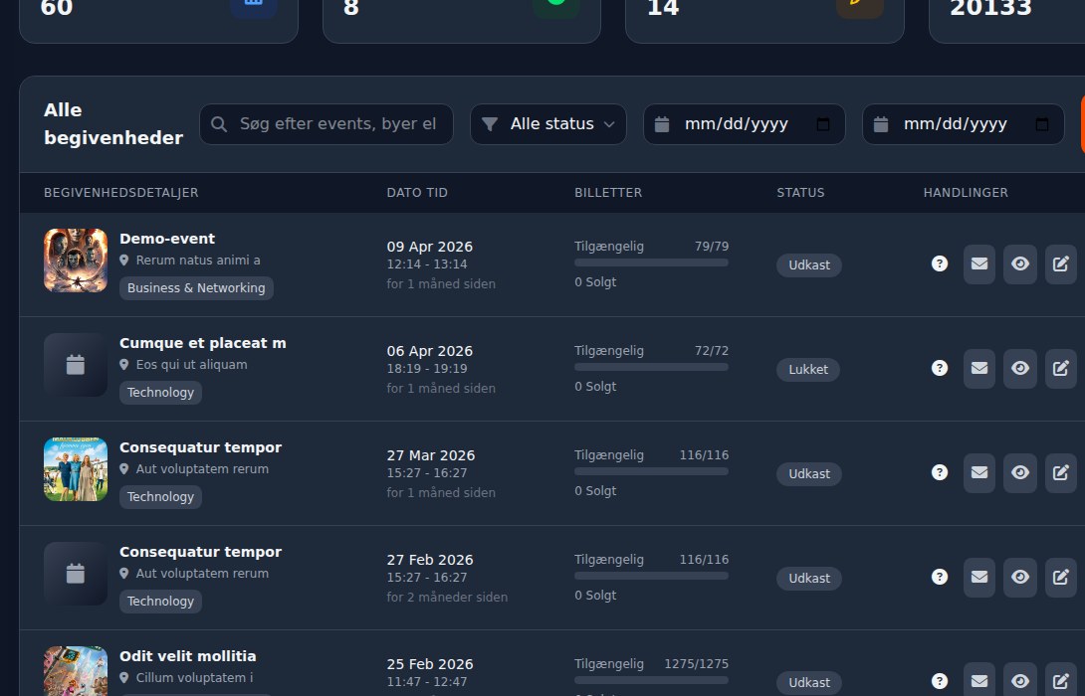View Odit velit mollitia event
Image resolution: width=1085 pixels, height=696 pixels.
[x=1020, y=679]
